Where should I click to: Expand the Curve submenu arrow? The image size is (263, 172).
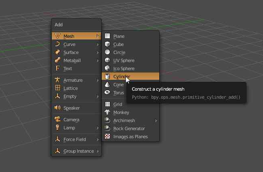click(x=98, y=45)
